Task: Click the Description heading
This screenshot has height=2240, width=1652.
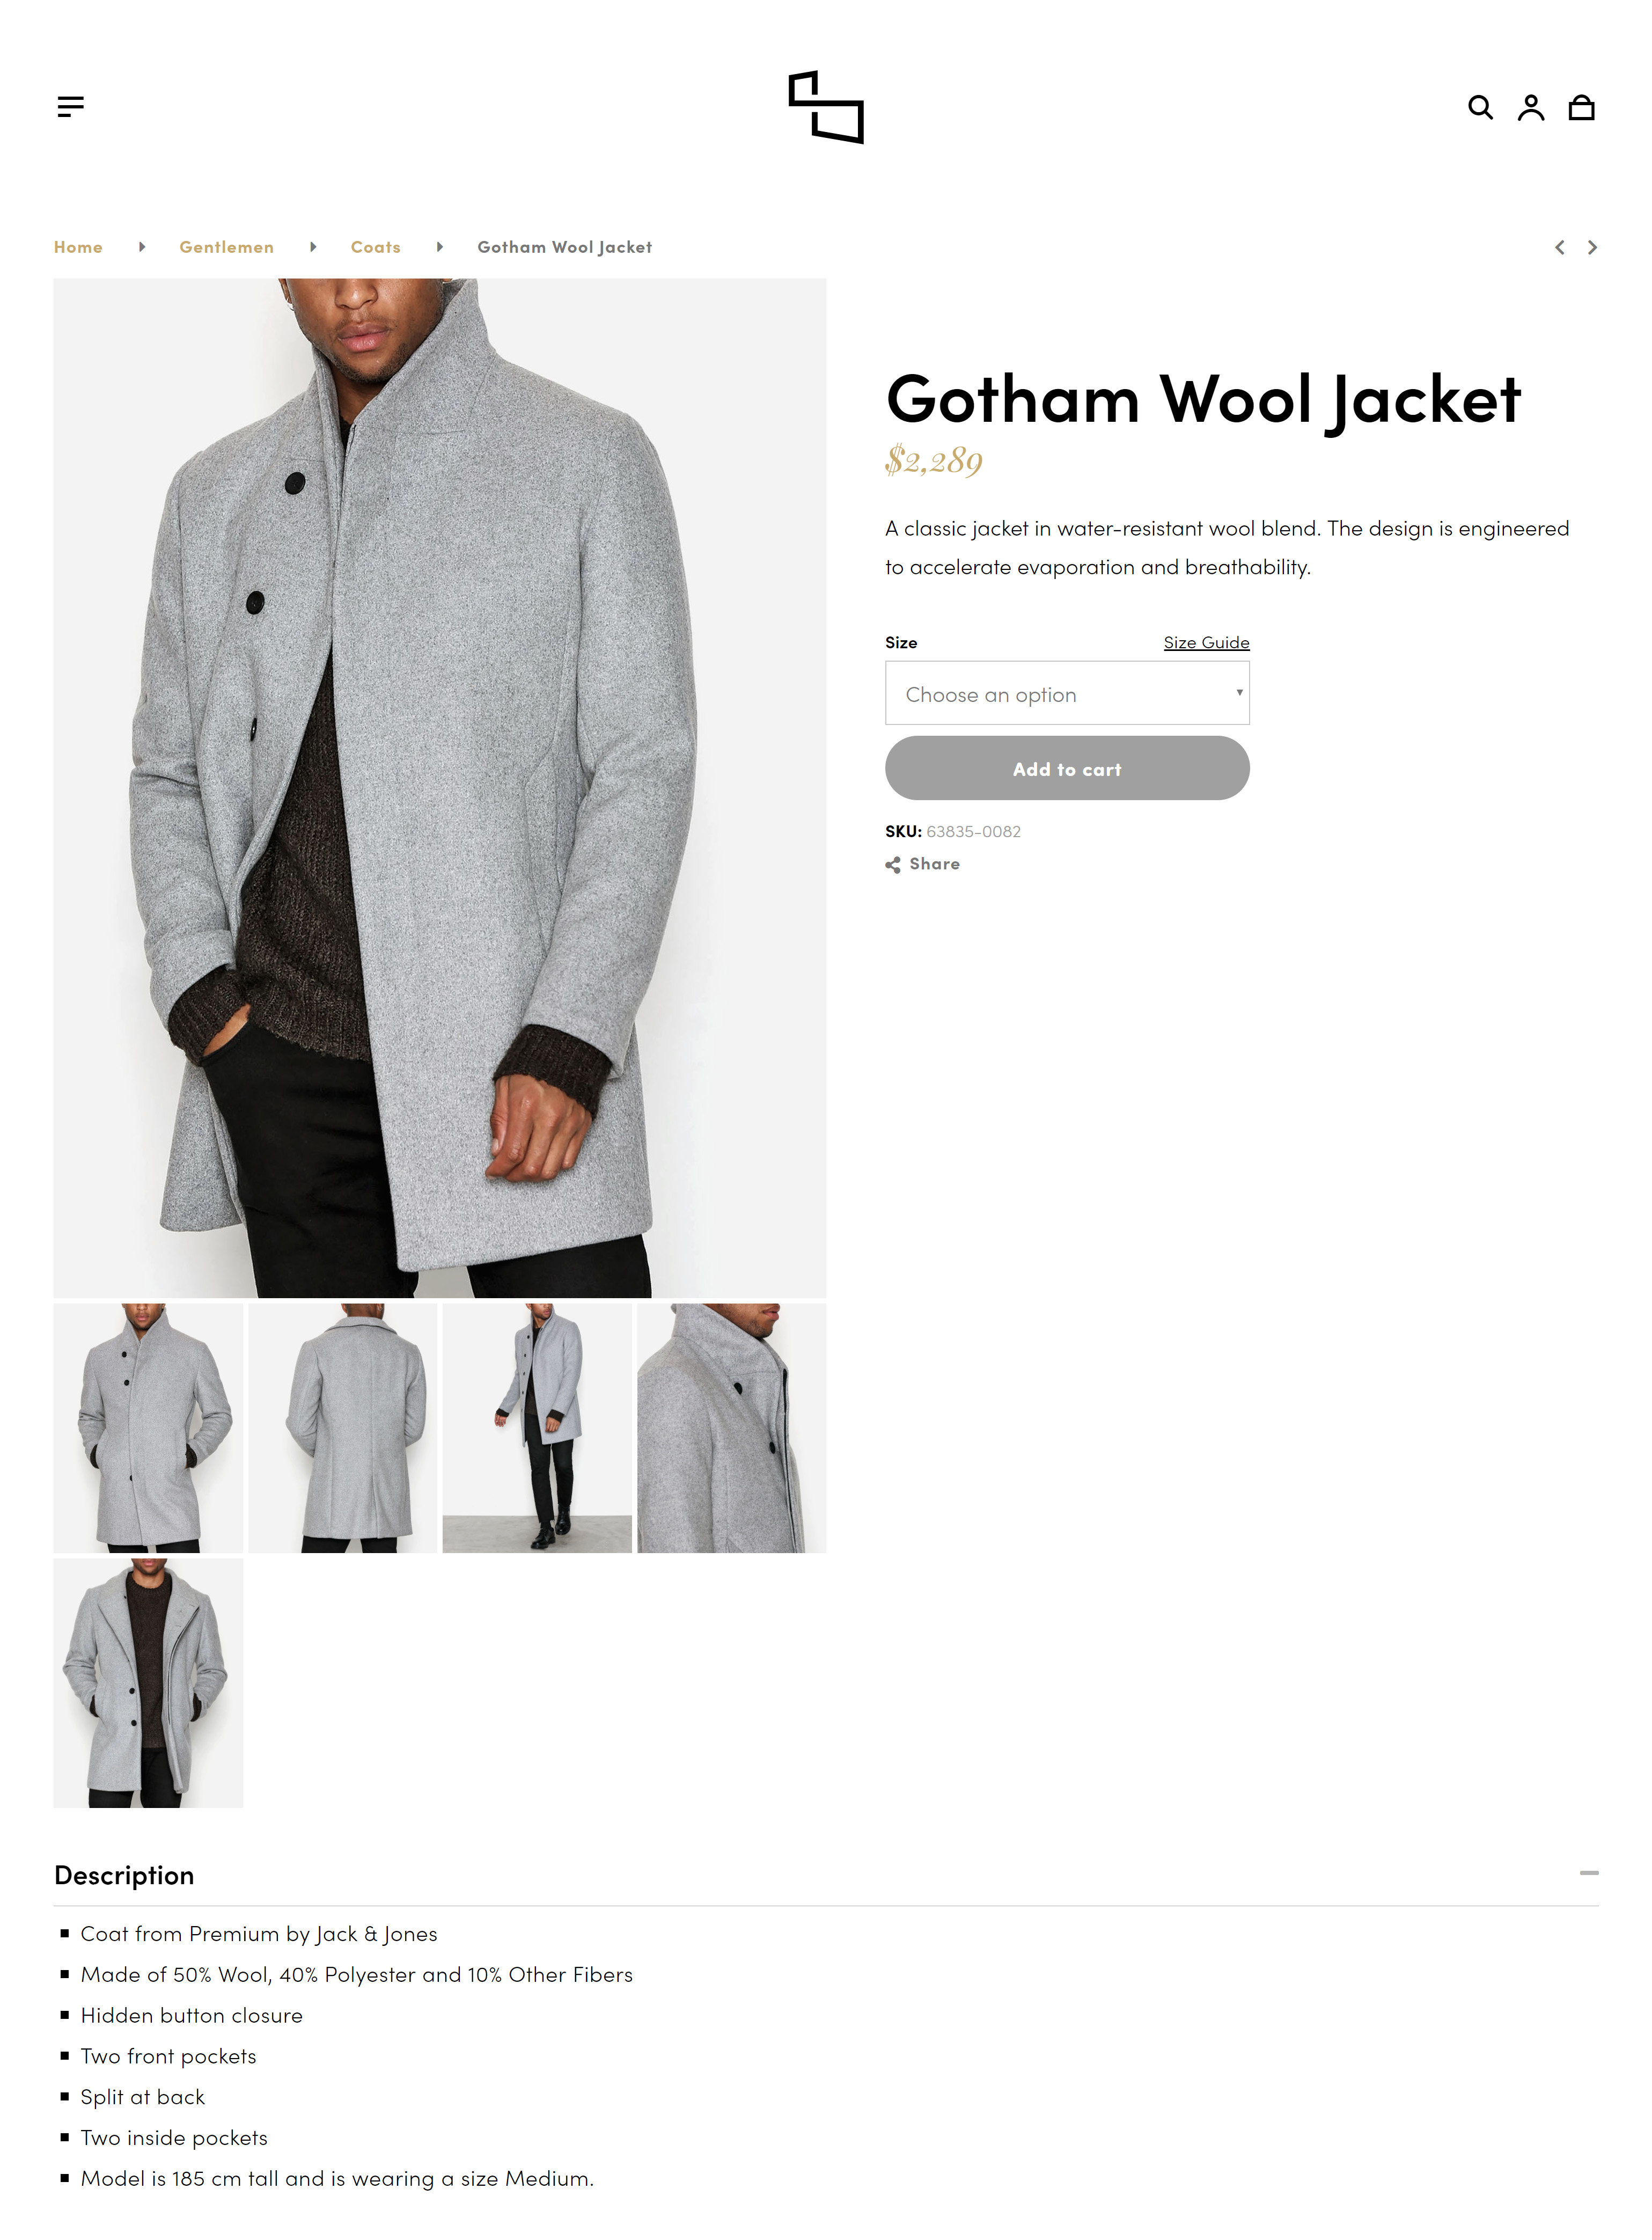Action: point(124,1875)
